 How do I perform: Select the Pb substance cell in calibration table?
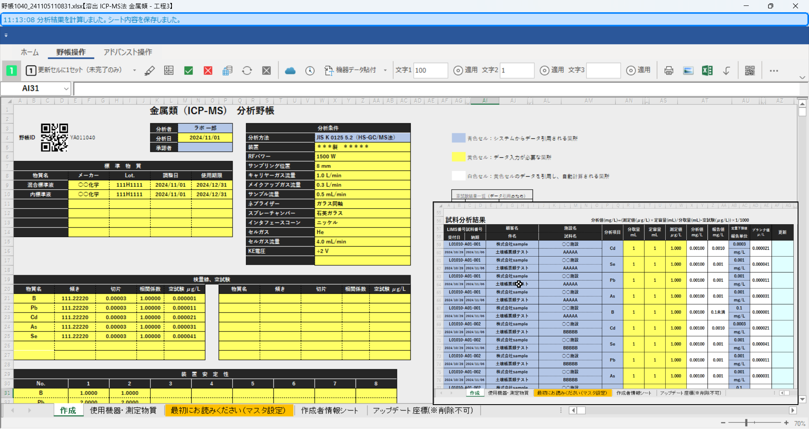coord(34,308)
